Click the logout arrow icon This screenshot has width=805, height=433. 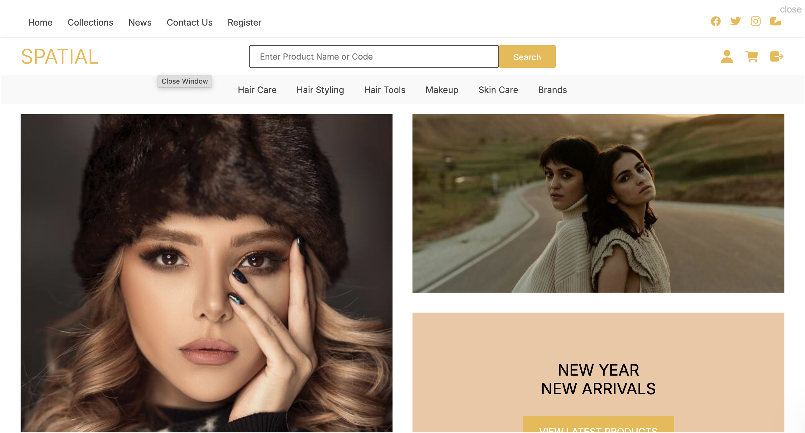(777, 56)
